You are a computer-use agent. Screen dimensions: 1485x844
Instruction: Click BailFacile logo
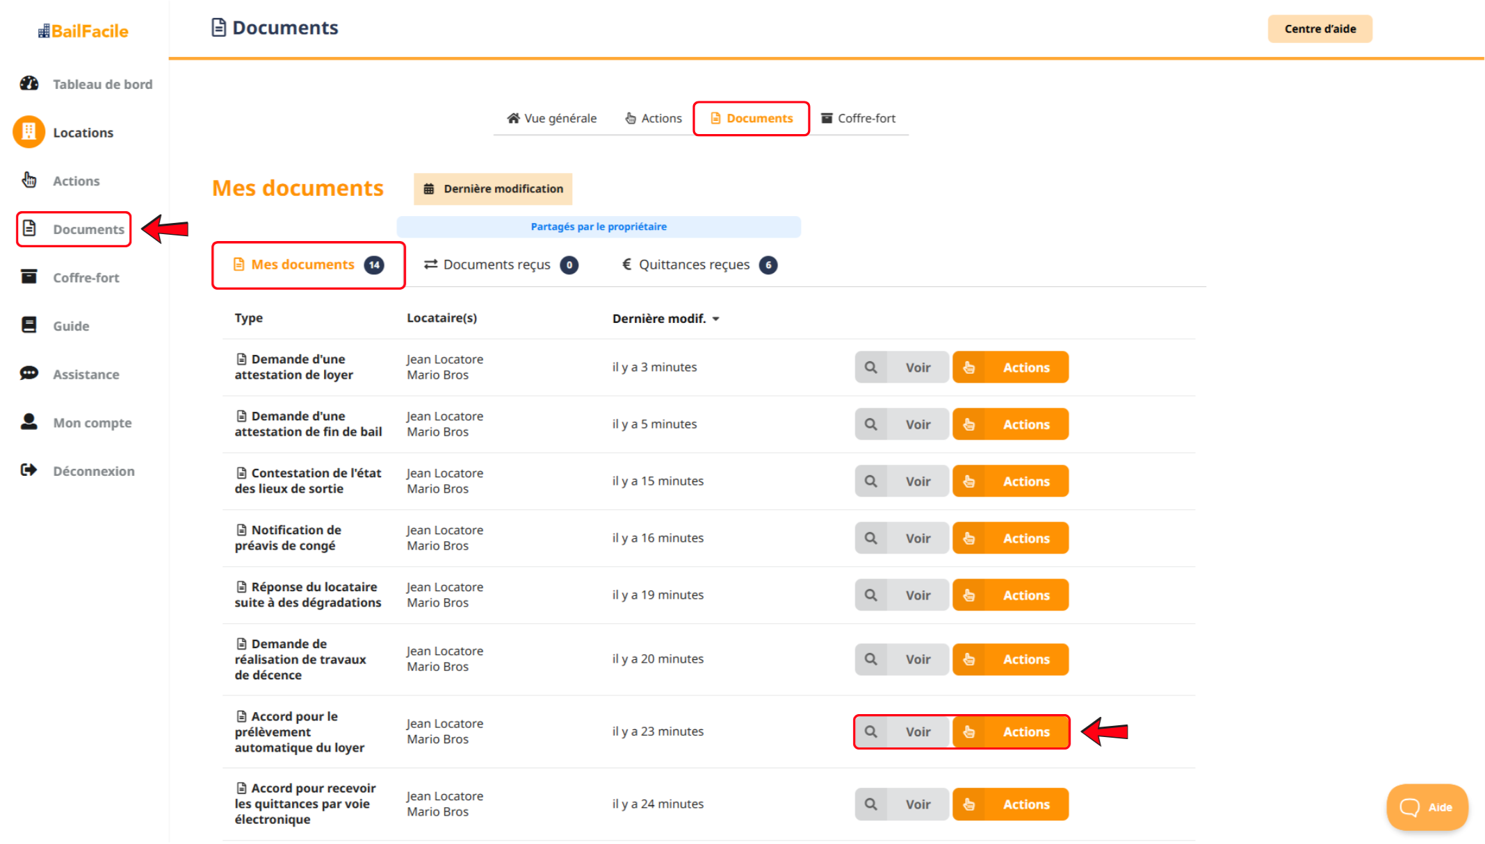(83, 31)
